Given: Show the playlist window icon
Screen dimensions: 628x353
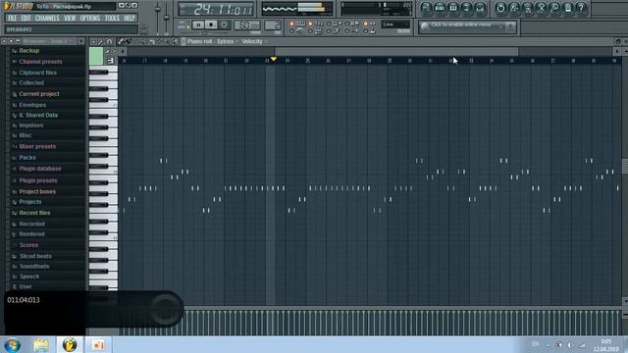Looking at the screenshot, I should (x=426, y=8).
